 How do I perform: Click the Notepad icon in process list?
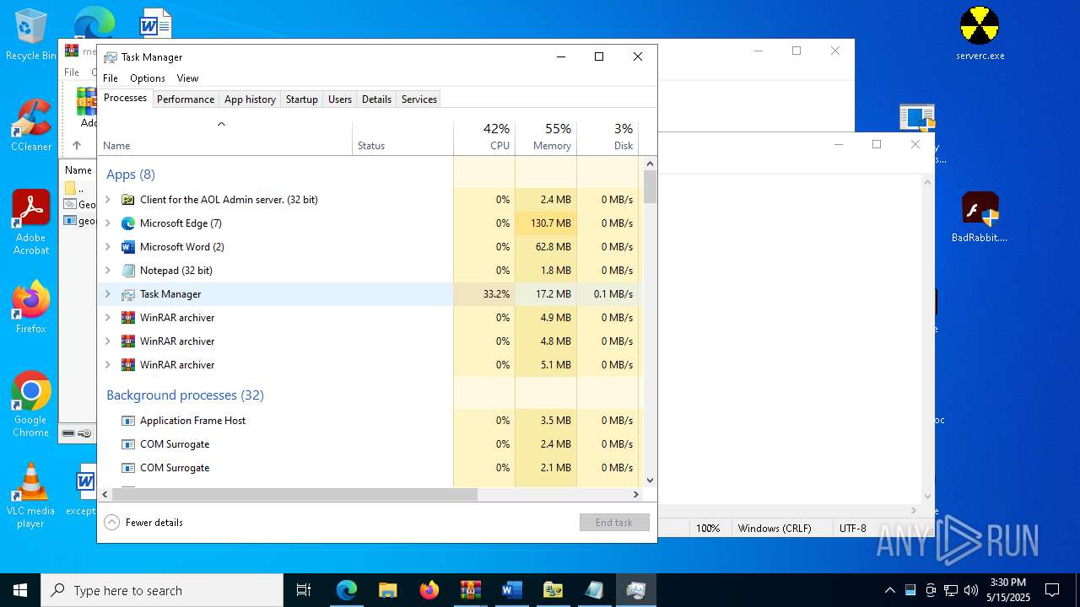coord(128,271)
